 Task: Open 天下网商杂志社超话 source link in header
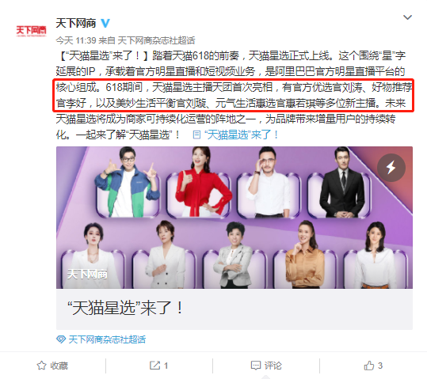[156, 40]
